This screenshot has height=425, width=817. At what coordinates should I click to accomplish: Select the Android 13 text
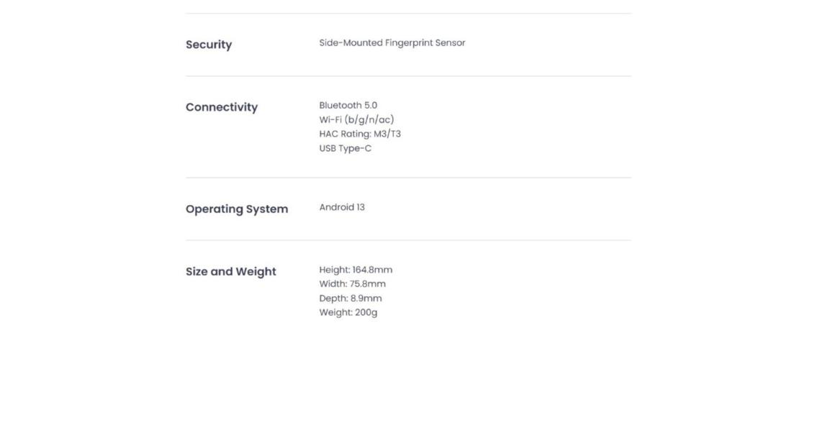342,208
